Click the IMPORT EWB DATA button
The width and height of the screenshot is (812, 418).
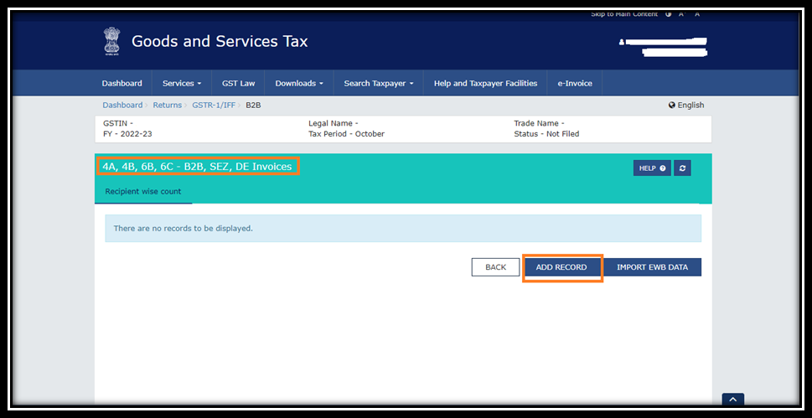(x=653, y=267)
